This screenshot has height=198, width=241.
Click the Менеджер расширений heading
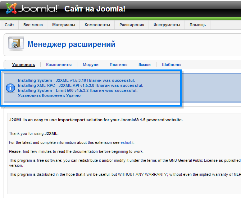tap(71, 44)
